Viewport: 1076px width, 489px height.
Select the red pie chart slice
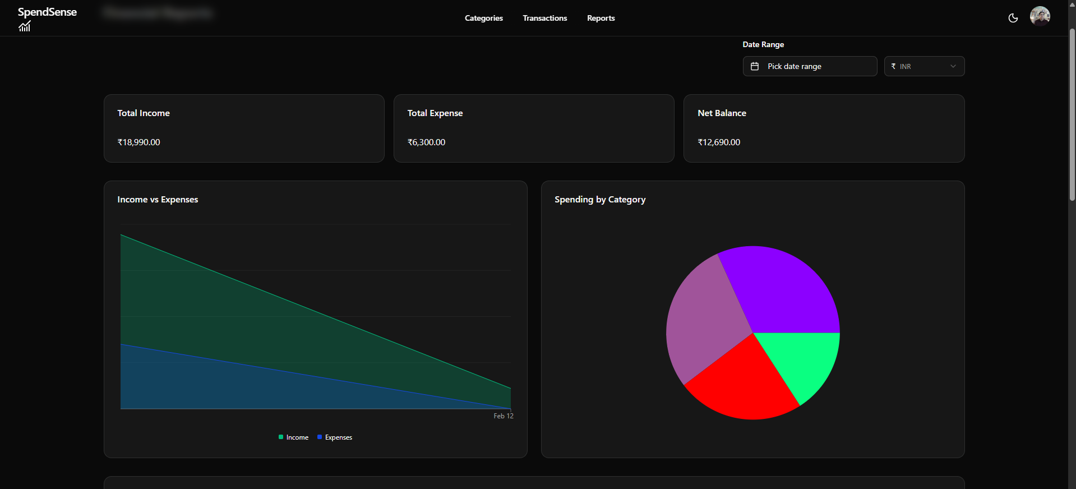[x=740, y=381]
